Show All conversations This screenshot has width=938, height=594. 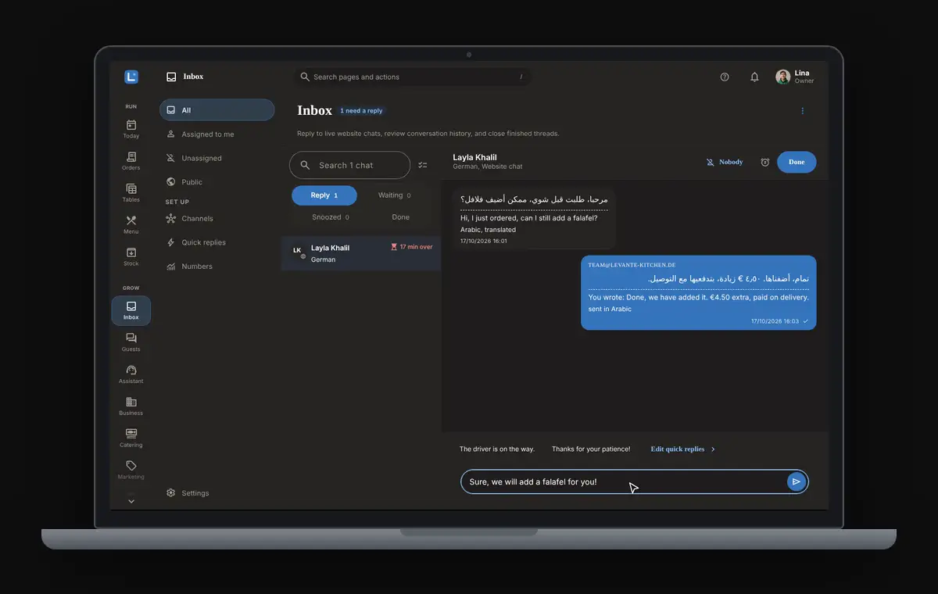pos(217,110)
